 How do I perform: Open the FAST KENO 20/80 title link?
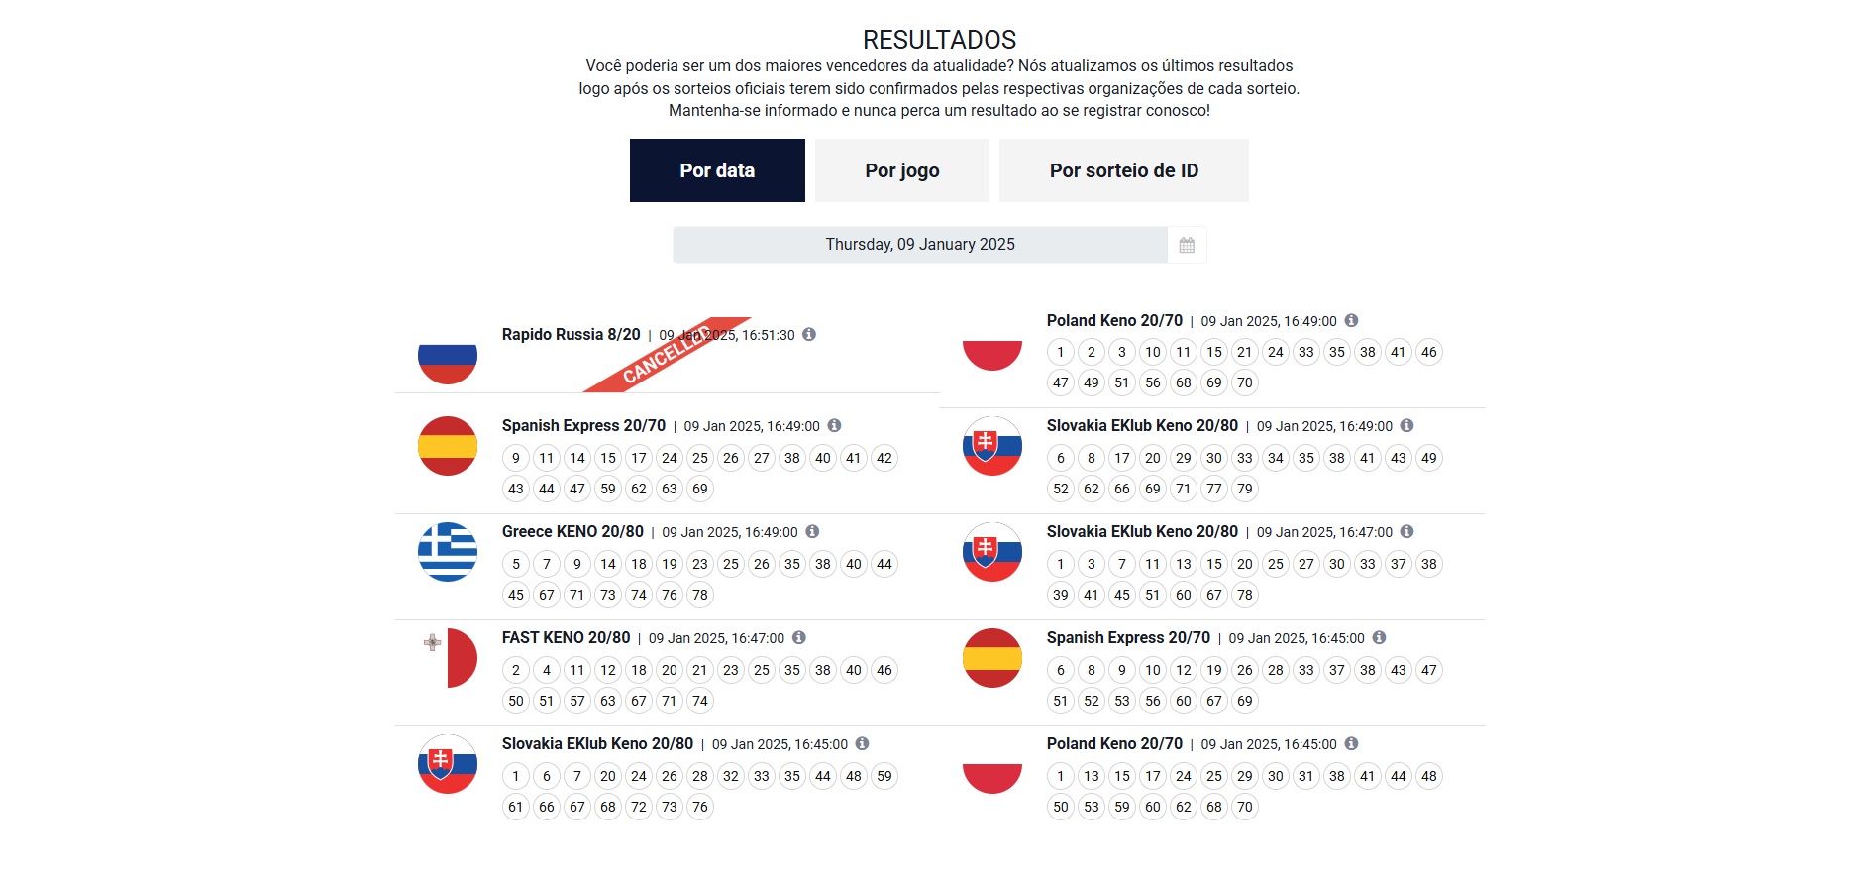tap(566, 638)
